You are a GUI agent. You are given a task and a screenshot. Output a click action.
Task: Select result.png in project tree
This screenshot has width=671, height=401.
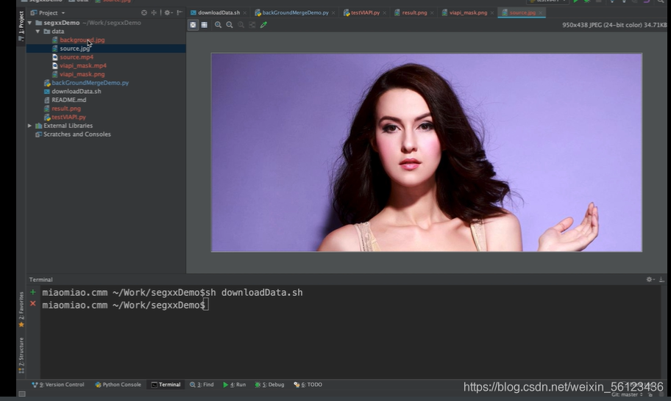coord(66,108)
